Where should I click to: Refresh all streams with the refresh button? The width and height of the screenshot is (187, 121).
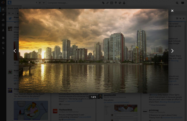pyautogui.click(x=9, y=13)
